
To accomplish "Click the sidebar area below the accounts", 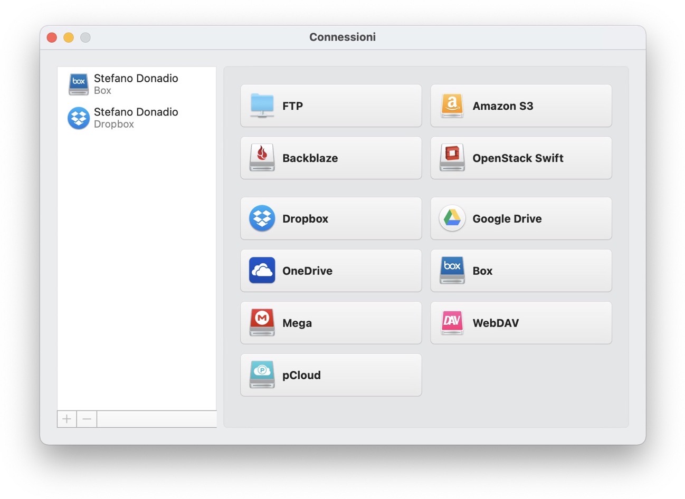I will 136,264.
